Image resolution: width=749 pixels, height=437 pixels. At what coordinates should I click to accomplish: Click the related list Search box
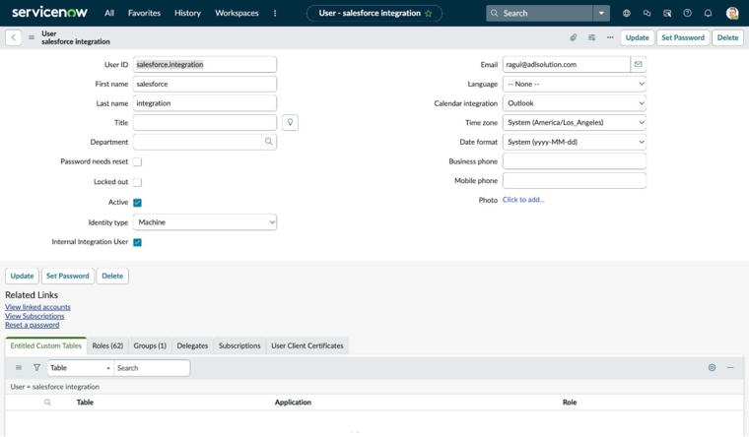(x=152, y=368)
